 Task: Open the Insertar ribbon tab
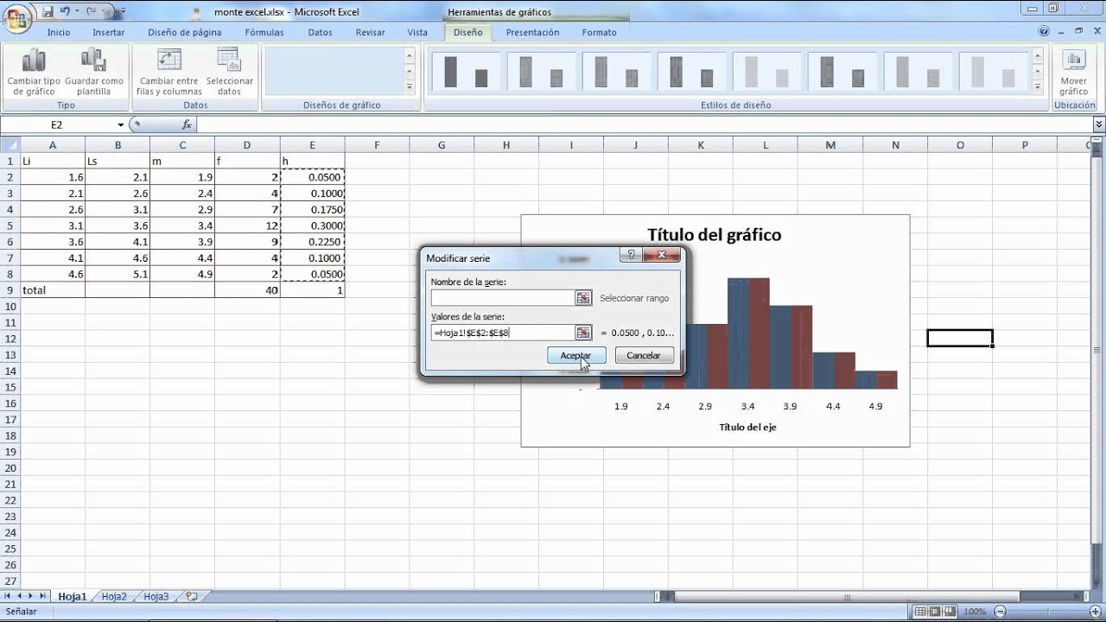pos(109,32)
